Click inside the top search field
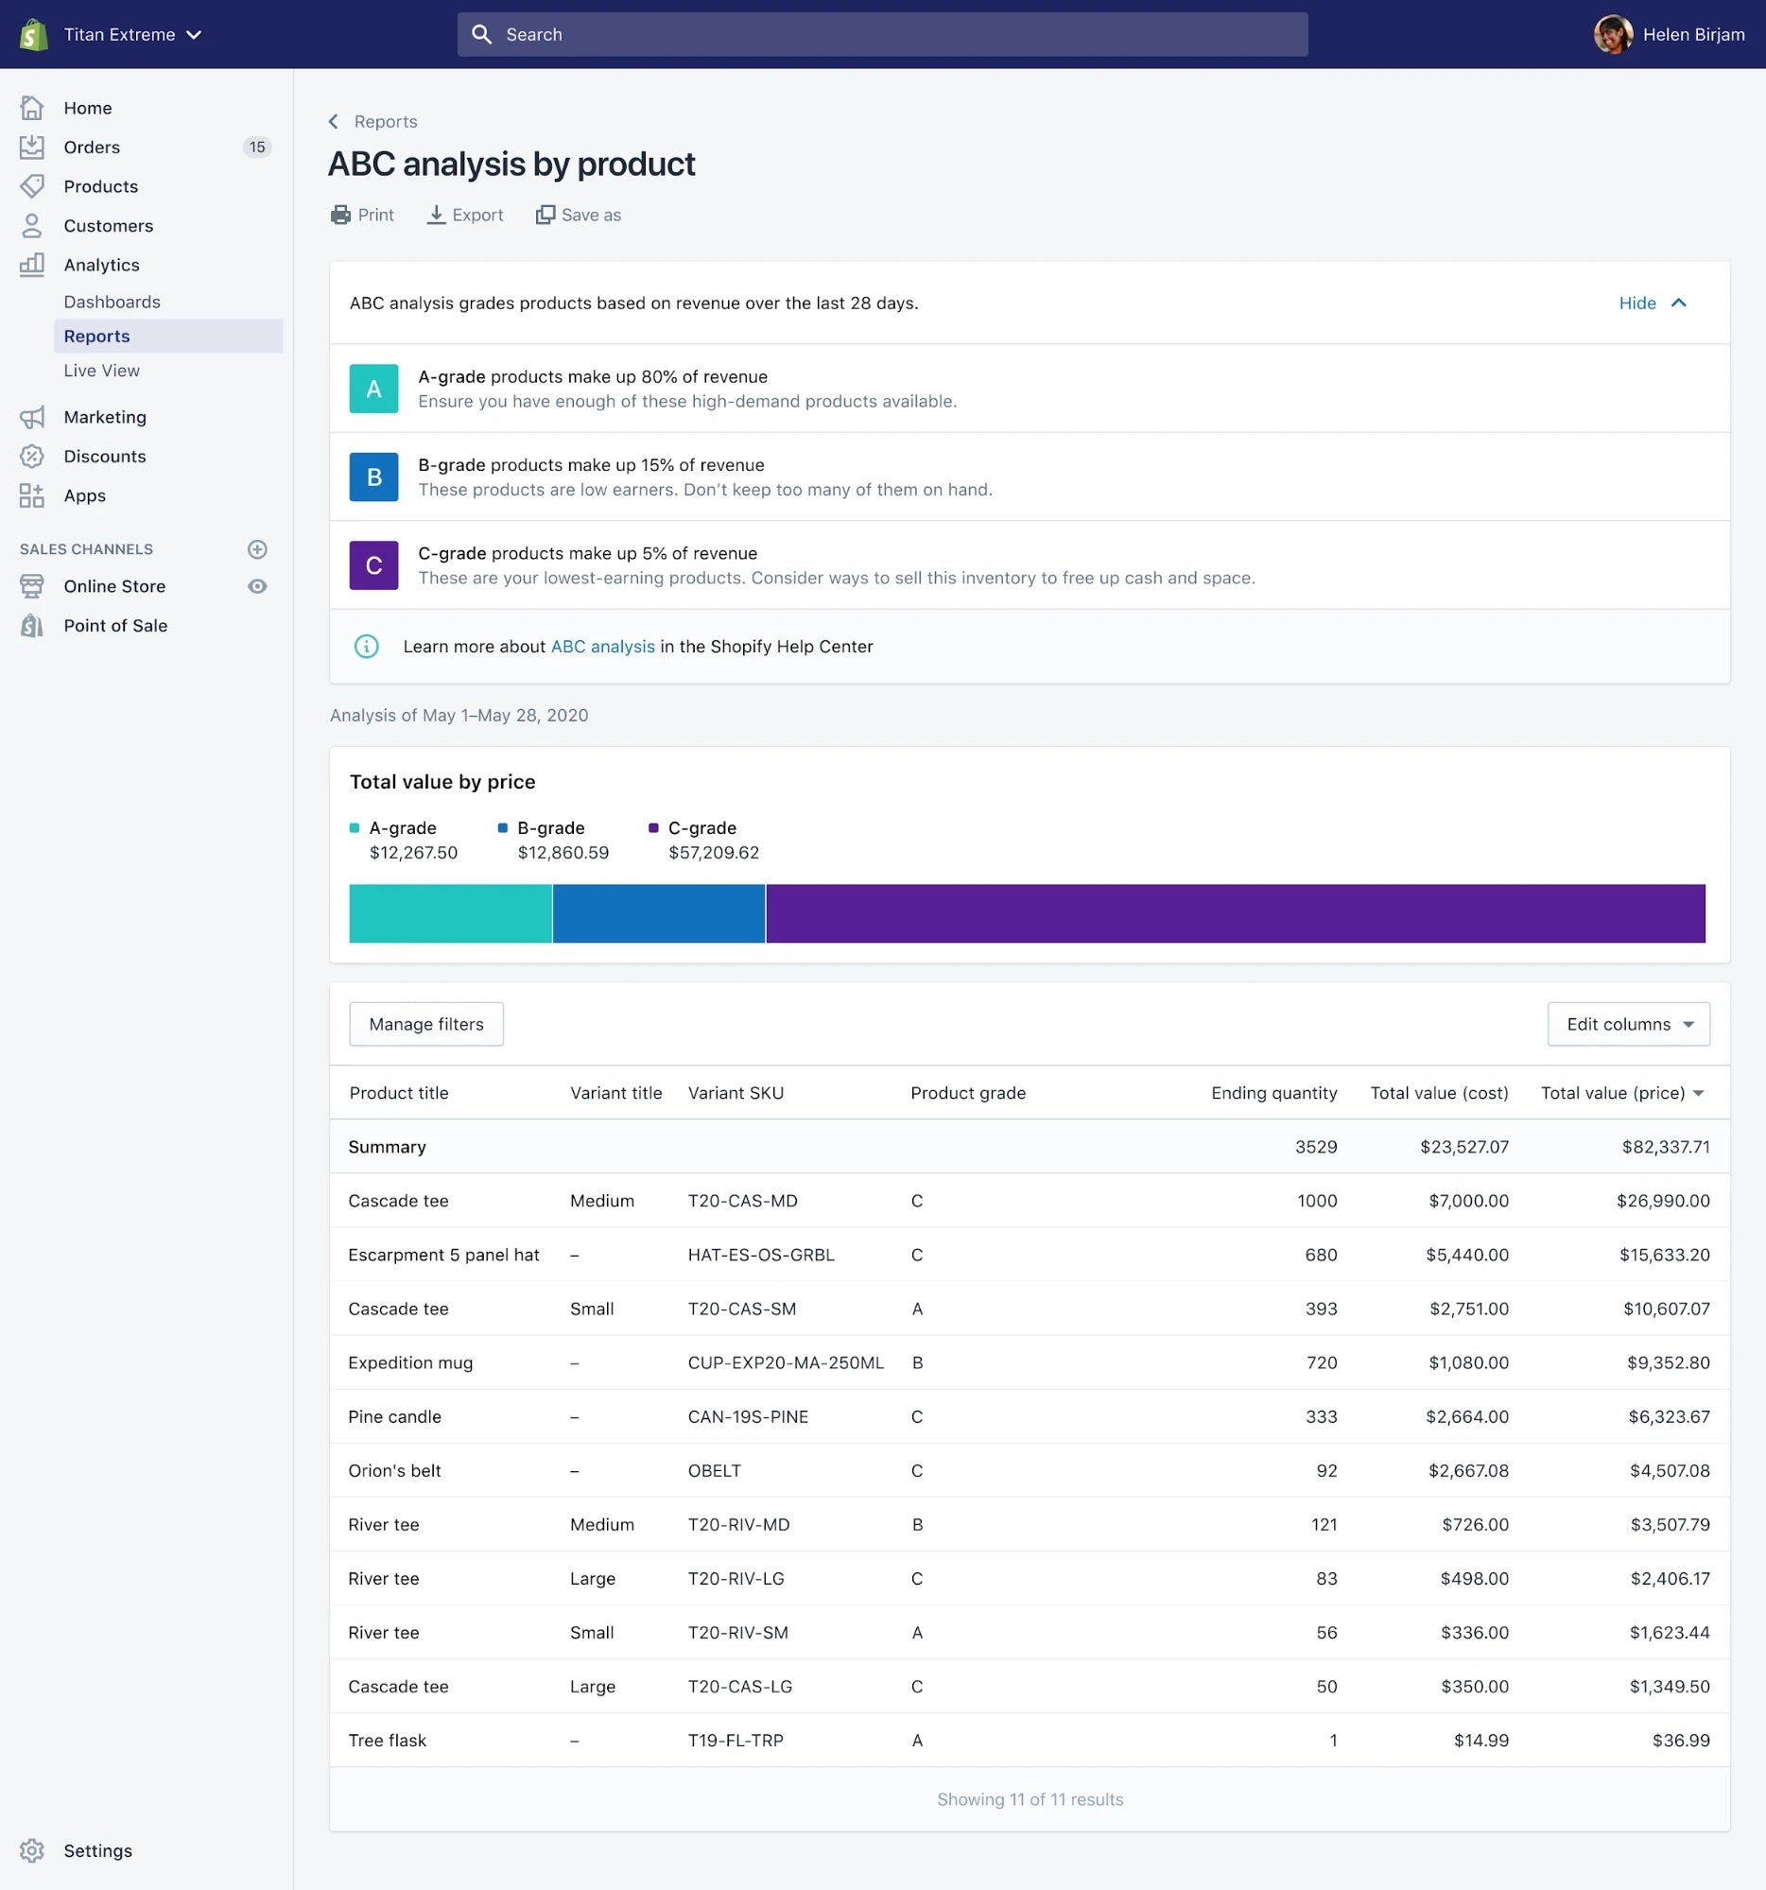1766x1890 pixels. coord(880,33)
